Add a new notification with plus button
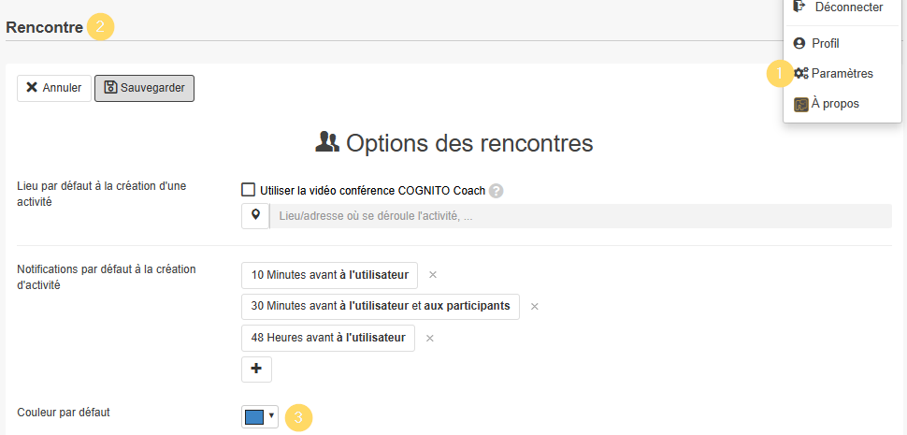This screenshot has height=435, width=907. pos(256,369)
